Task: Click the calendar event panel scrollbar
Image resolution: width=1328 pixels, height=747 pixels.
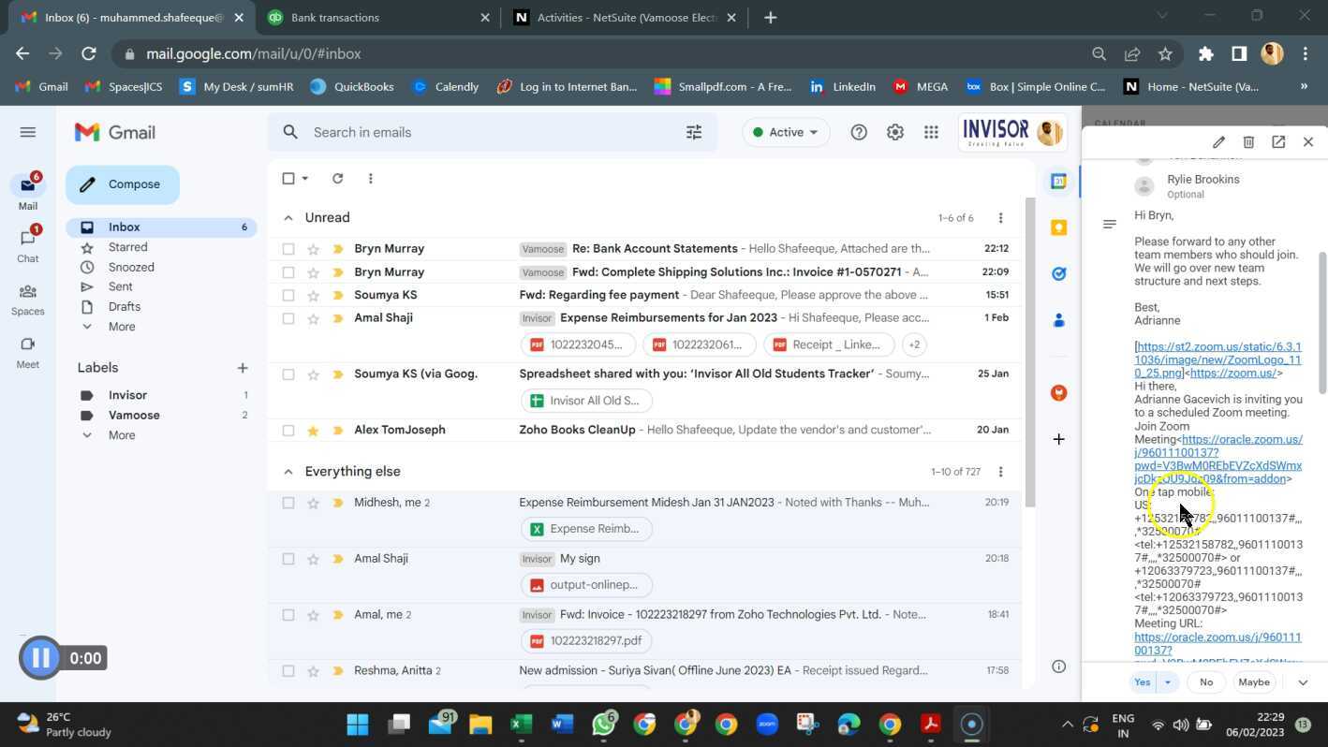Action: (x=1322, y=323)
